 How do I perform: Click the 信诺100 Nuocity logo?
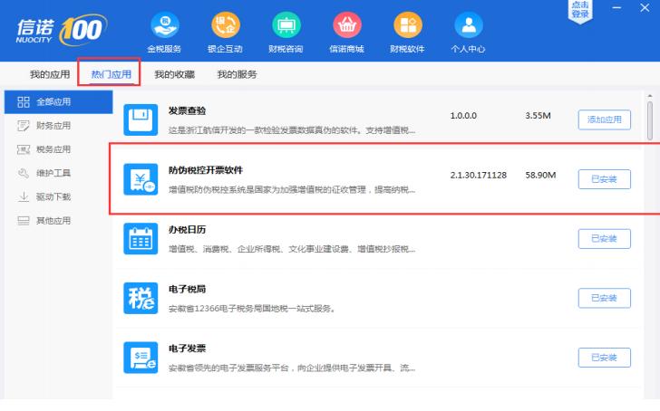coord(62,30)
